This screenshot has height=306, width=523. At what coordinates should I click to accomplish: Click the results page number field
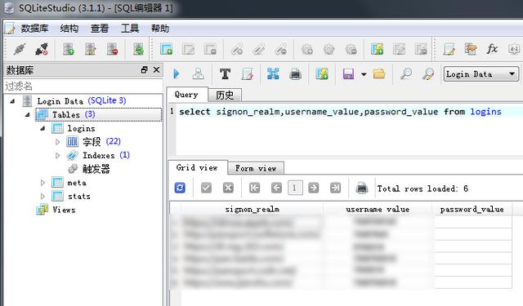pos(295,188)
